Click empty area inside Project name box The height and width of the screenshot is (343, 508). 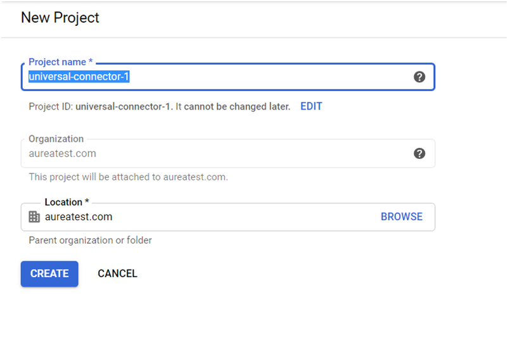point(269,77)
